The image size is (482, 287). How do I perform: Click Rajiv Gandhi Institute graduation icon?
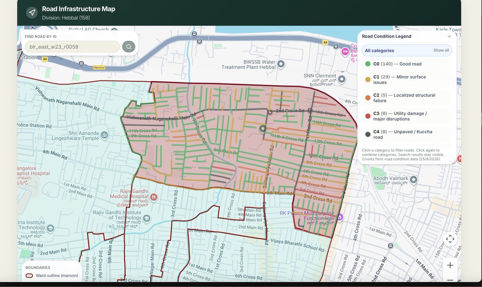[147, 218]
